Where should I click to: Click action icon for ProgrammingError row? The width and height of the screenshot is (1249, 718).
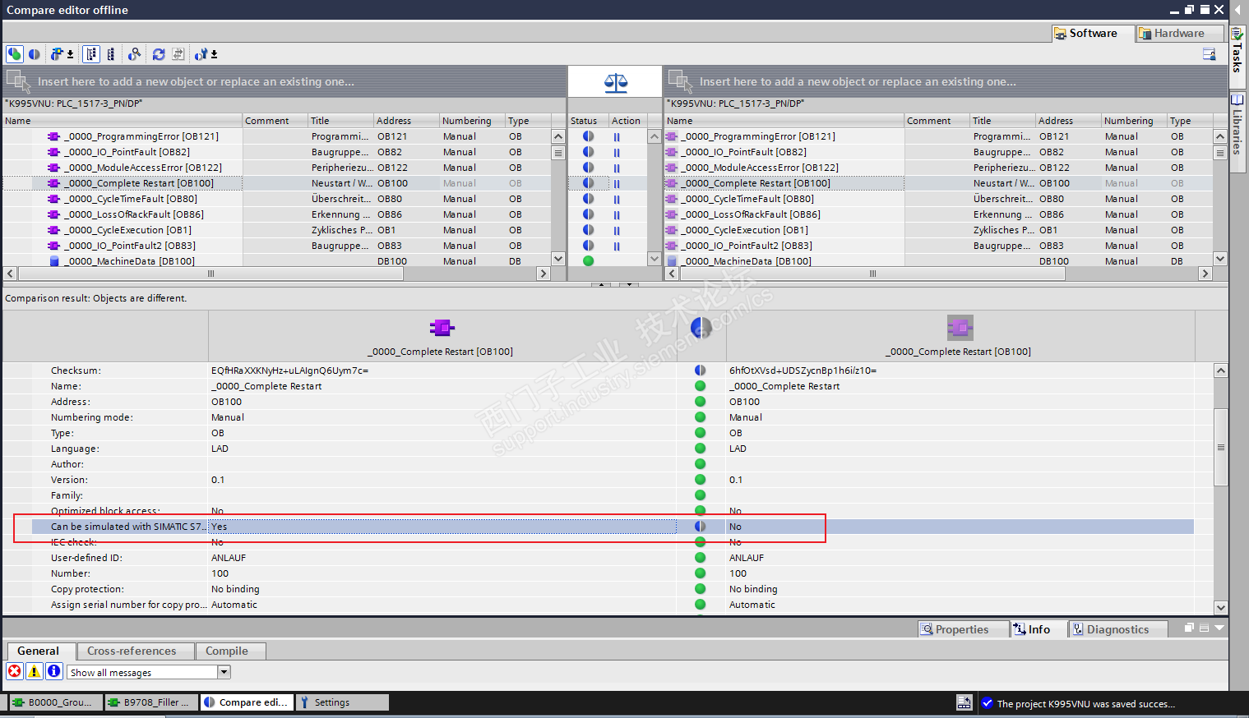tap(617, 137)
